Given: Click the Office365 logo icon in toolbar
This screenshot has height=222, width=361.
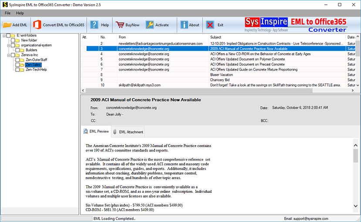Looking at the screenshot, I should click(37, 25).
